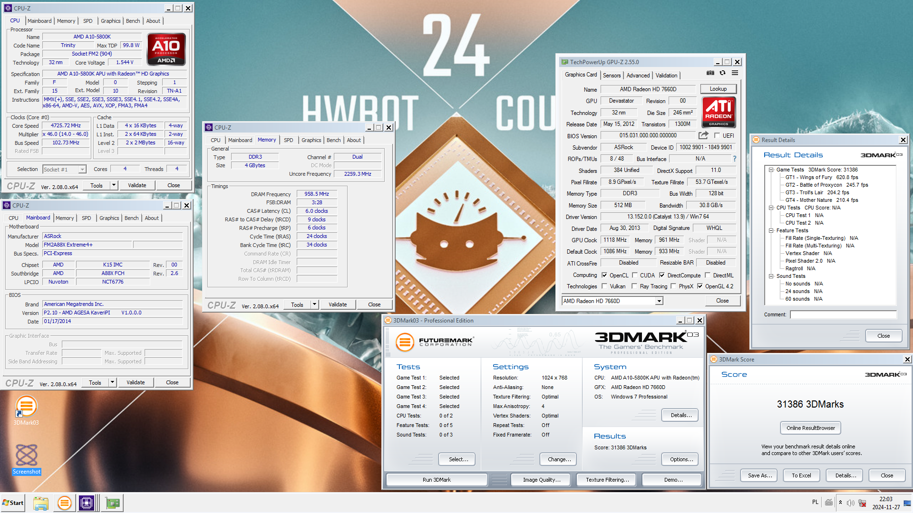Screen dimensions: 913x513
Task: Open SPD tab in Memory CPU-Z window
Action: (289, 140)
